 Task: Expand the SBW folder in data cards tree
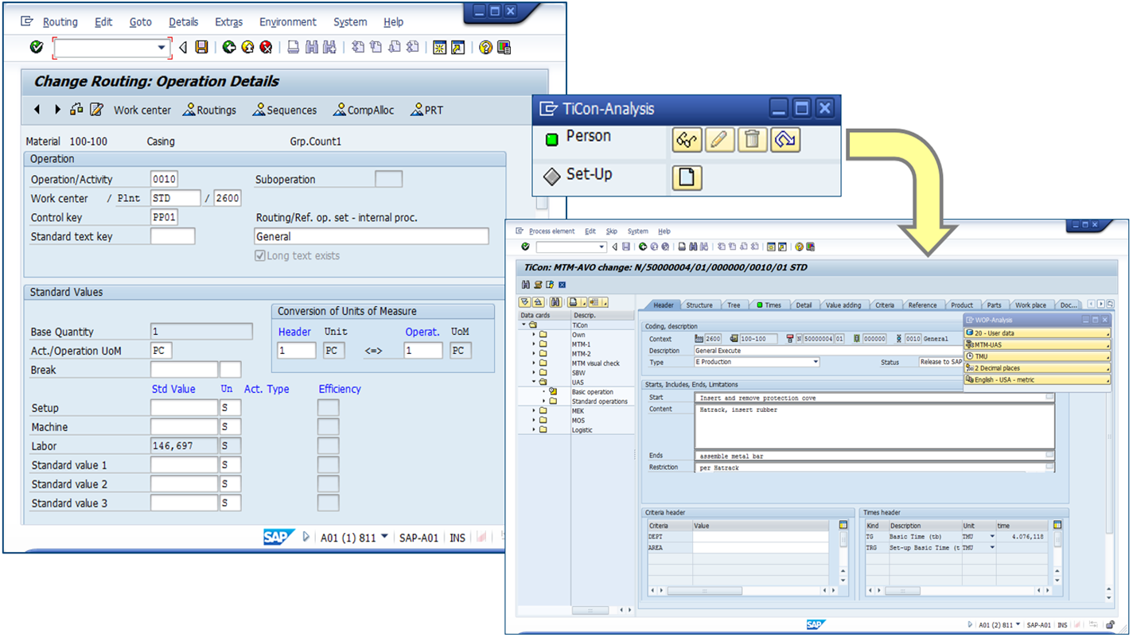(534, 373)
